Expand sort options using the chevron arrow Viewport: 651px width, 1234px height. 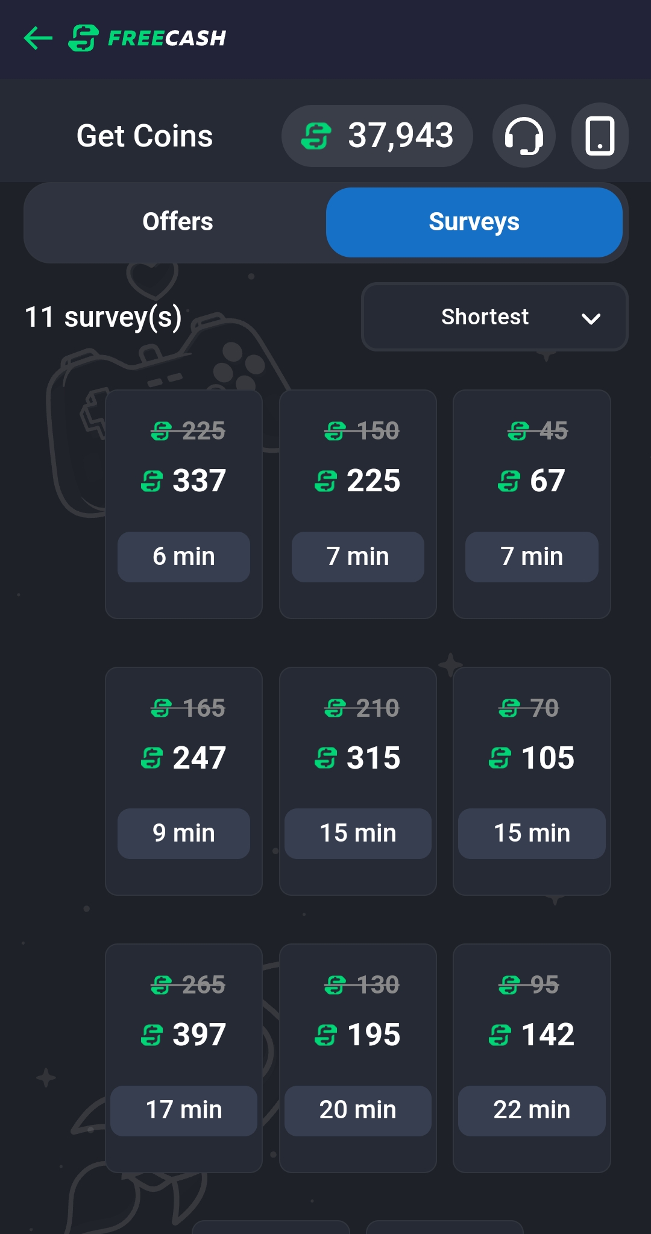click(x=591, y=318)
